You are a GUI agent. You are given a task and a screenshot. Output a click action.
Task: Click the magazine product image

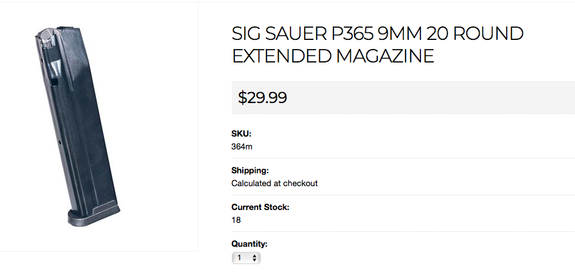point(77,129)
